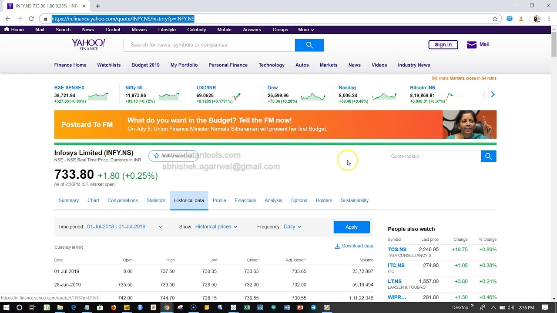Open Watchlists in the finance nav
This screenshot has width=557, height=313.
[109, 65]
